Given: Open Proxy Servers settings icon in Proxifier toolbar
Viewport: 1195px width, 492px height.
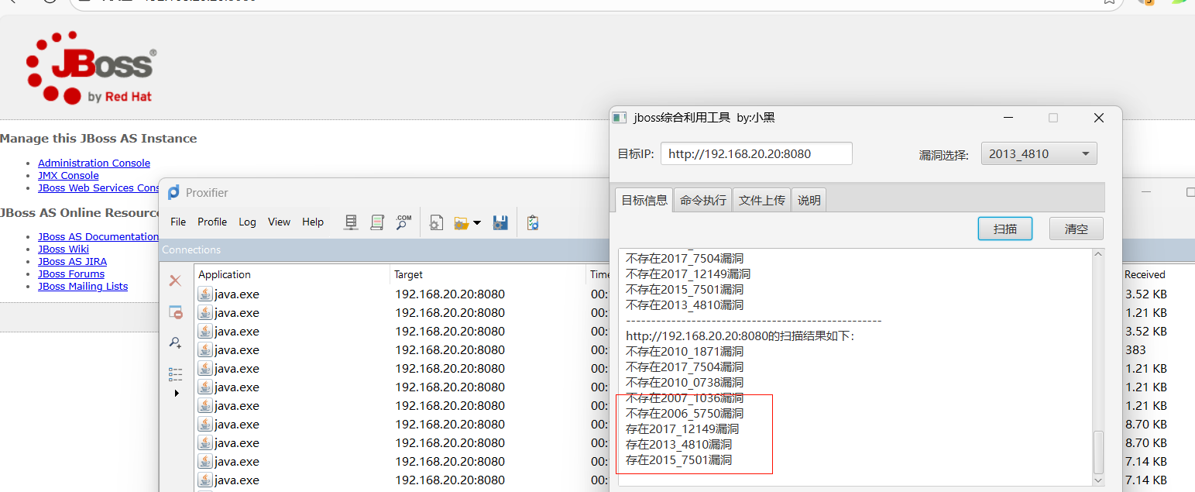Looking at the screenshot, I should [351, 222].
